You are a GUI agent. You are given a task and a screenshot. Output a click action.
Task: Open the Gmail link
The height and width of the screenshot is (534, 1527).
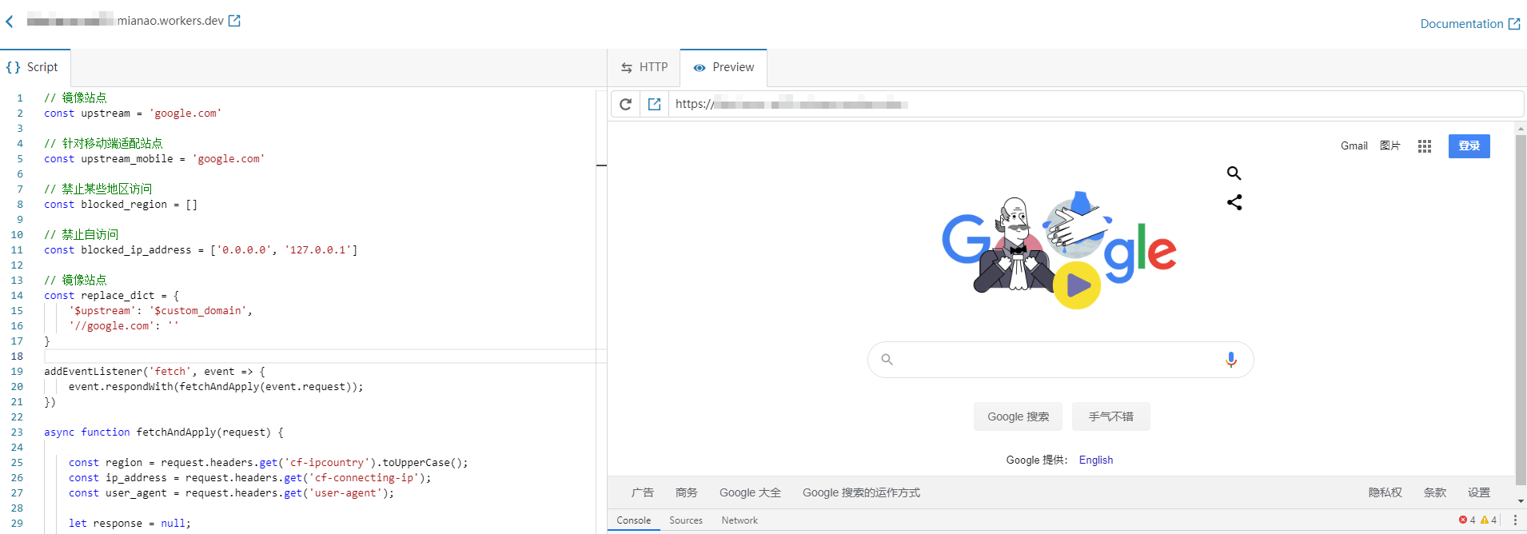tap(1354, 145)
